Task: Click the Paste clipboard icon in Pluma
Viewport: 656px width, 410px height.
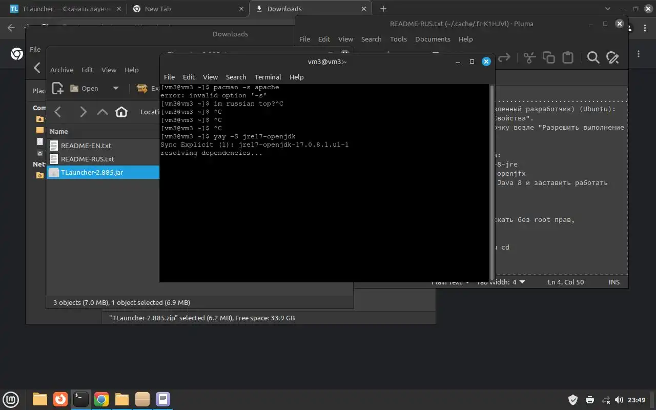Action: (568, 57)
